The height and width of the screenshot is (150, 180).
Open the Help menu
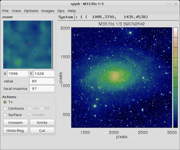click(x=72, y=11)
